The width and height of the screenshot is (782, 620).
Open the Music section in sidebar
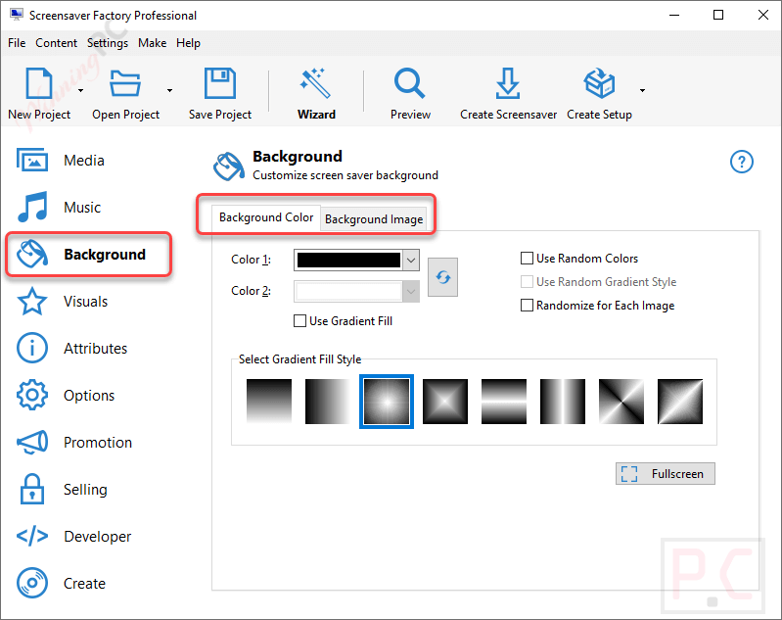tap(59, 208)
